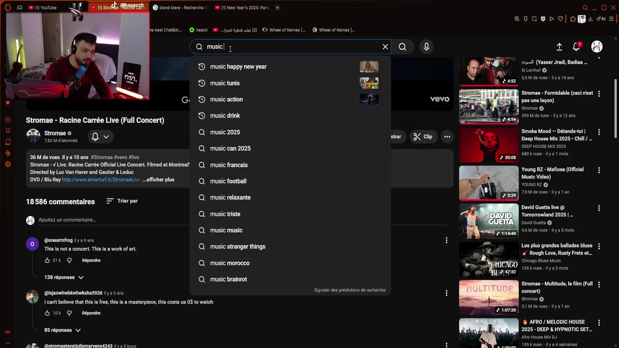Open YouTube create upload icon
This screenshot has width=619, height=348.
coord(559,47)
